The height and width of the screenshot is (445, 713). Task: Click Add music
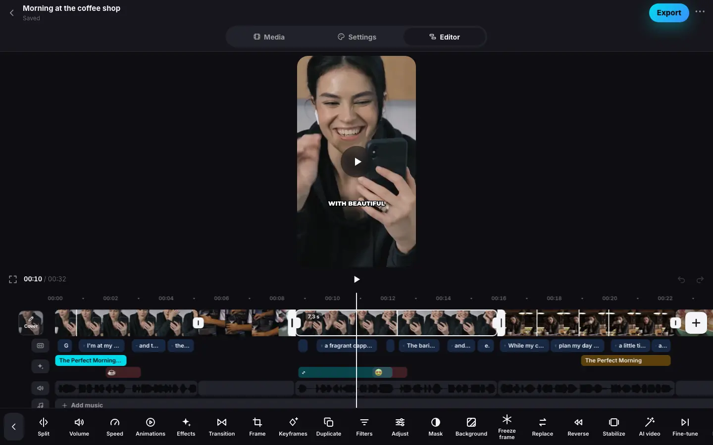pos(82,405)
